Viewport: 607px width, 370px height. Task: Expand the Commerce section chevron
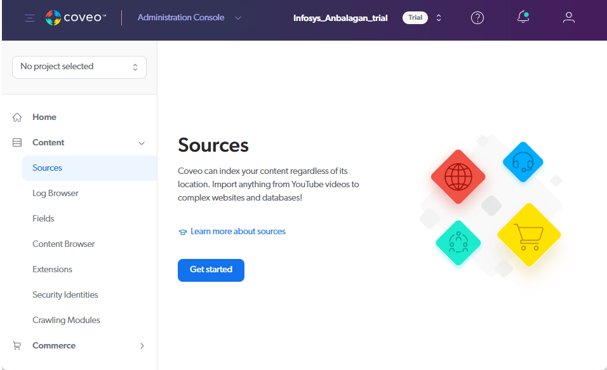click(142, 346)
